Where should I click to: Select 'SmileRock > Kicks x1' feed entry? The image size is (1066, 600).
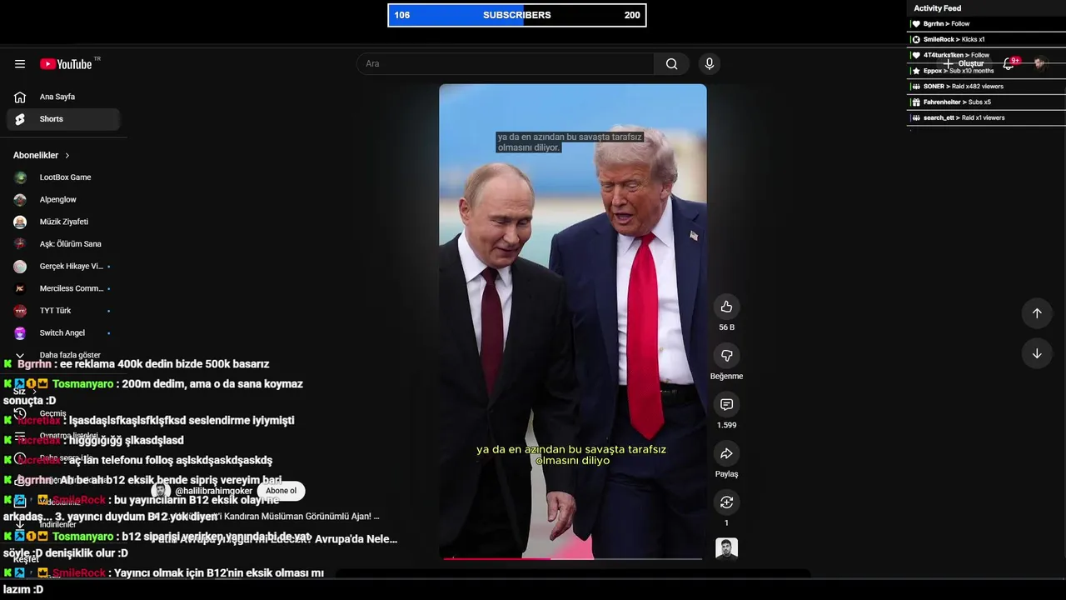coord(986,40)
